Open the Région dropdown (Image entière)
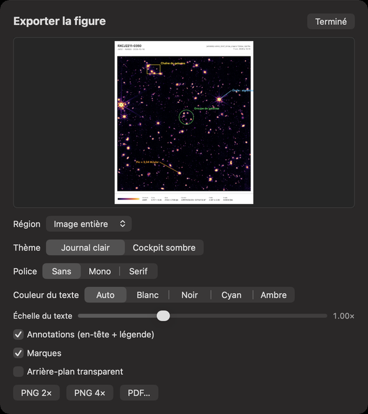The height and width of the screenshot is (414, 368). 89,224
